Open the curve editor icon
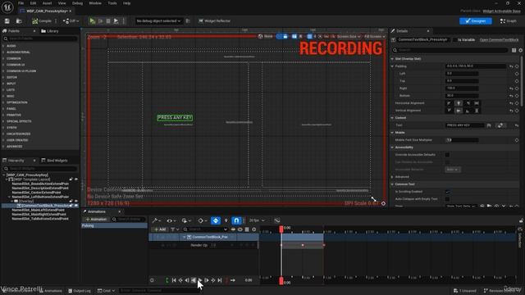This screenshot has height=295, width=525. [x=277, y=220]
